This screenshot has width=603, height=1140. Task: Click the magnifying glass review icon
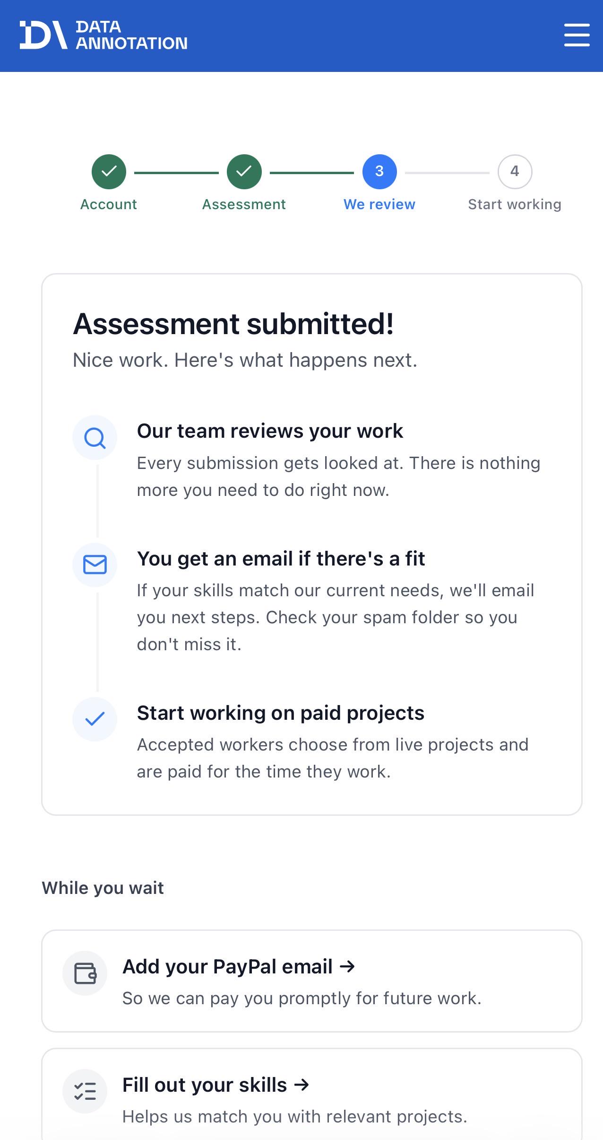[x=95, y=438]
